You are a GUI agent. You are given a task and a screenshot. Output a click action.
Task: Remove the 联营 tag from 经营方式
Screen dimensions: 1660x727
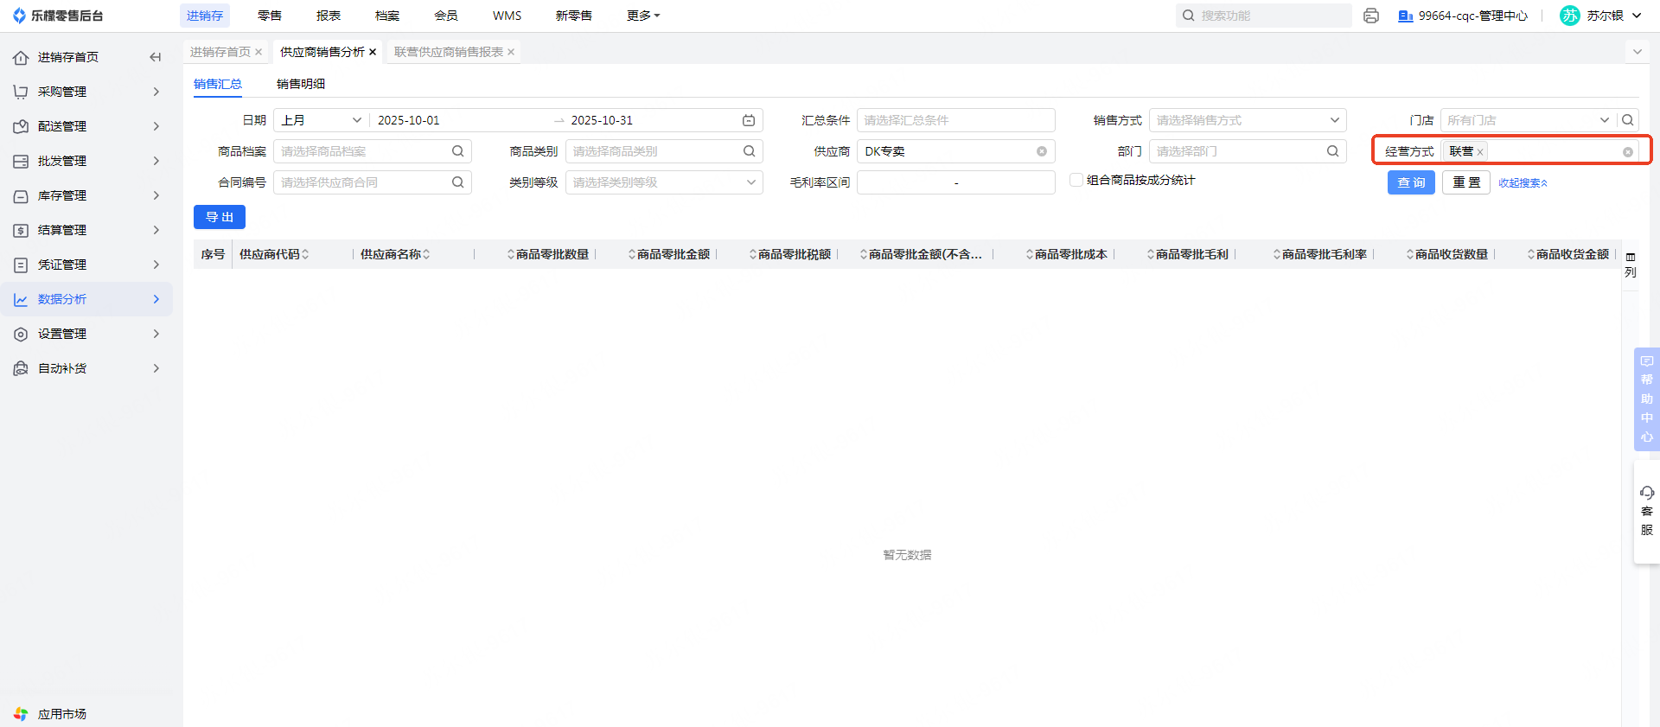tap(1480, 152)
